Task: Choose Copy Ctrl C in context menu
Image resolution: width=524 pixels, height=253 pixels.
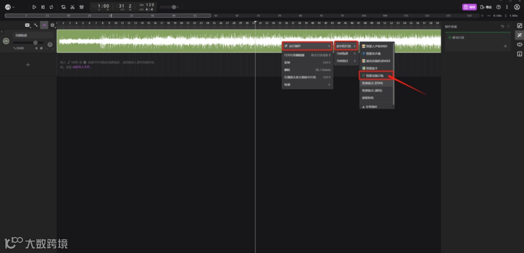Action: pos(307,62)
